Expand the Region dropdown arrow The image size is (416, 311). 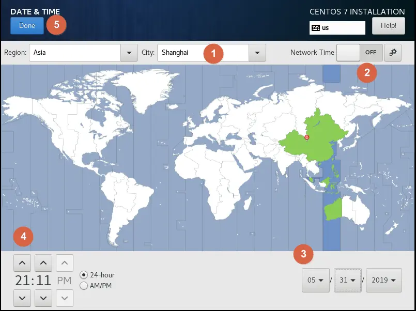pyautogui.click(x=129, y=53)
